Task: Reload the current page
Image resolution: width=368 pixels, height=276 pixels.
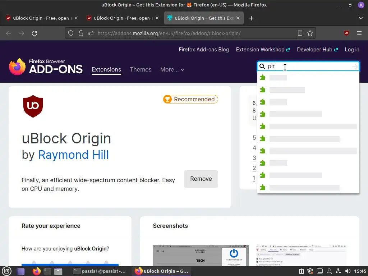Action: [x=34, y=33]
